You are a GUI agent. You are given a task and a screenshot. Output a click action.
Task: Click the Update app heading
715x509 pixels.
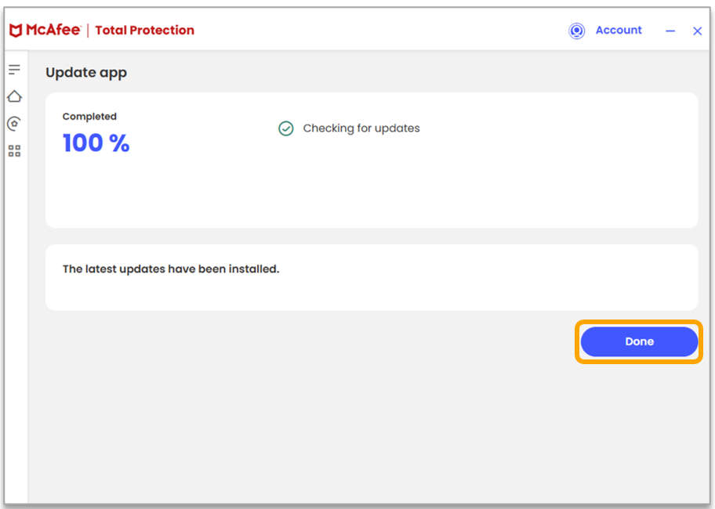(x=86, y=72)
